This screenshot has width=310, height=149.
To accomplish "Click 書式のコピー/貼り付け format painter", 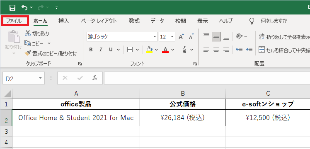I will click(x=51, y=53).
